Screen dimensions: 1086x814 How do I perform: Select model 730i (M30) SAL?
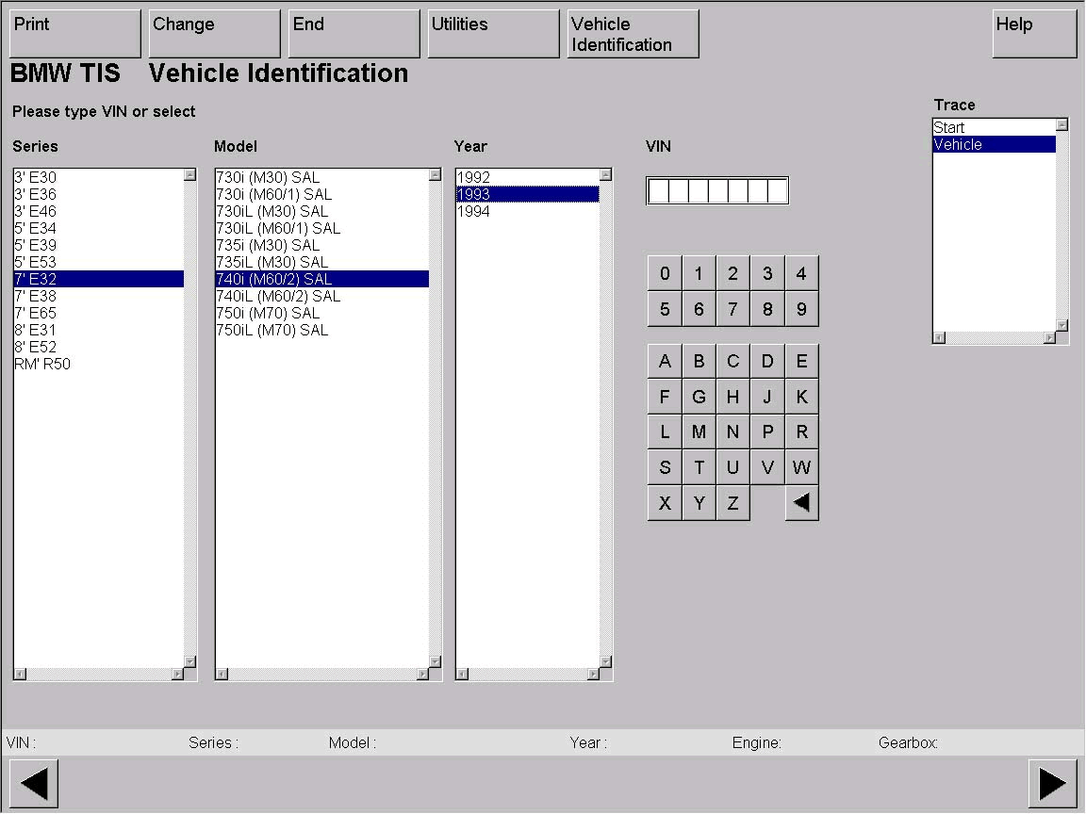point(322,177)
